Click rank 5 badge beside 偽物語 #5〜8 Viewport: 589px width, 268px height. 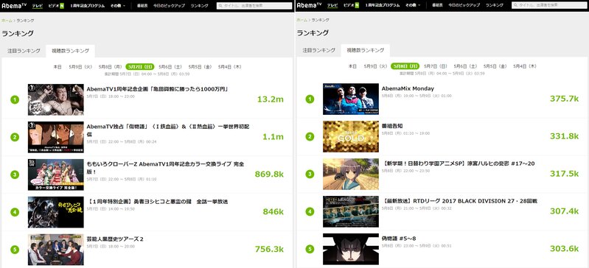(310, 250)
